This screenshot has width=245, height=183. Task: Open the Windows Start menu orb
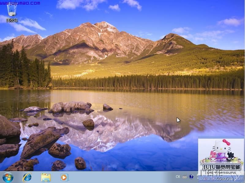click(x=8, y=177)
